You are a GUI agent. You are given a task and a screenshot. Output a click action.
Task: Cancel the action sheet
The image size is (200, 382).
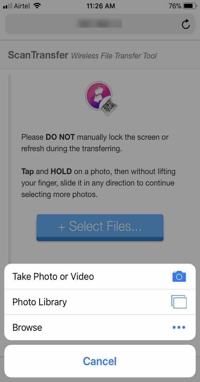click(x=100, y=361)
